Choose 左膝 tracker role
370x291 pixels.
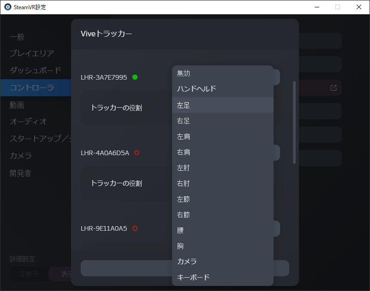point(223,199)
